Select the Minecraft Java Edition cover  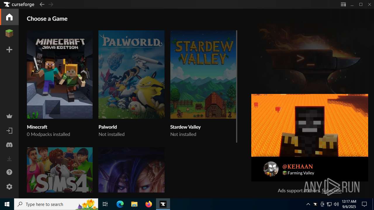pyautogui.click(x=60, y=74)
